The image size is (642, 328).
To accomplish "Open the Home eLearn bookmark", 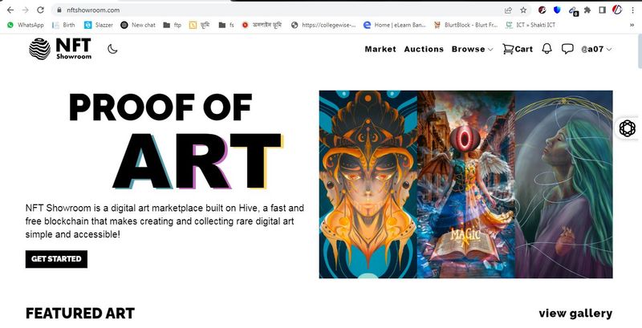I will [x=395, y=25].
